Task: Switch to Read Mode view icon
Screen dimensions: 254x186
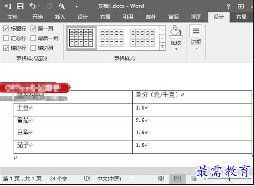Action: point(161,178)
